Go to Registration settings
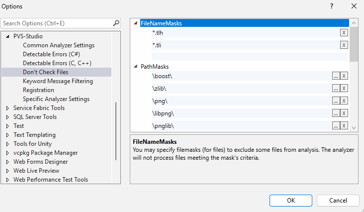 (38, 90)
